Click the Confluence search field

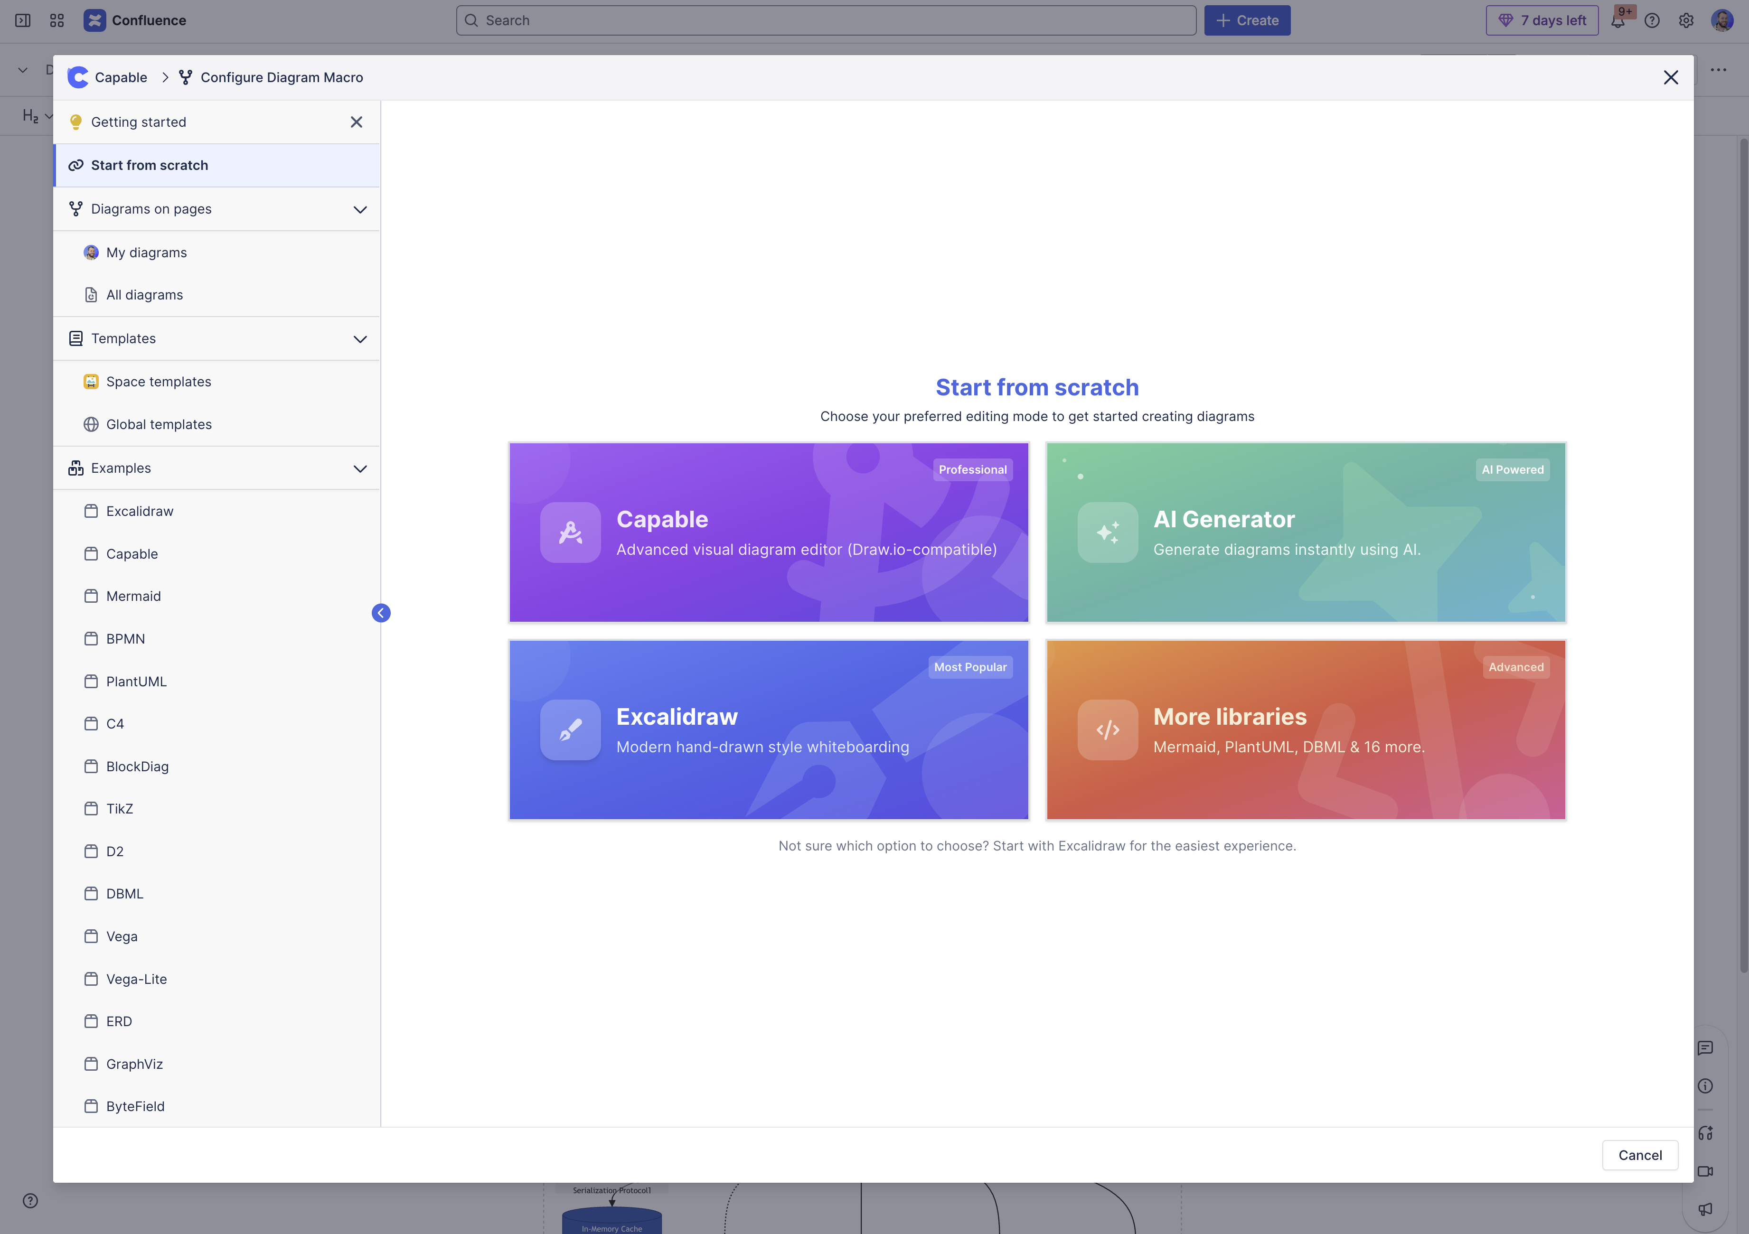tap(827, 20)
